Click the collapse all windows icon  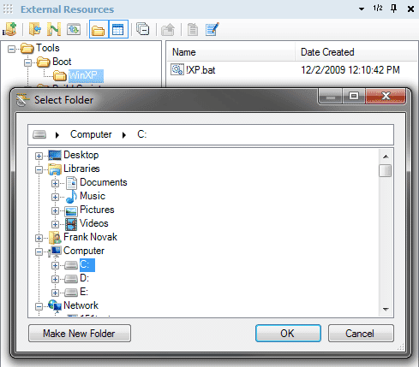pos(143,29)
